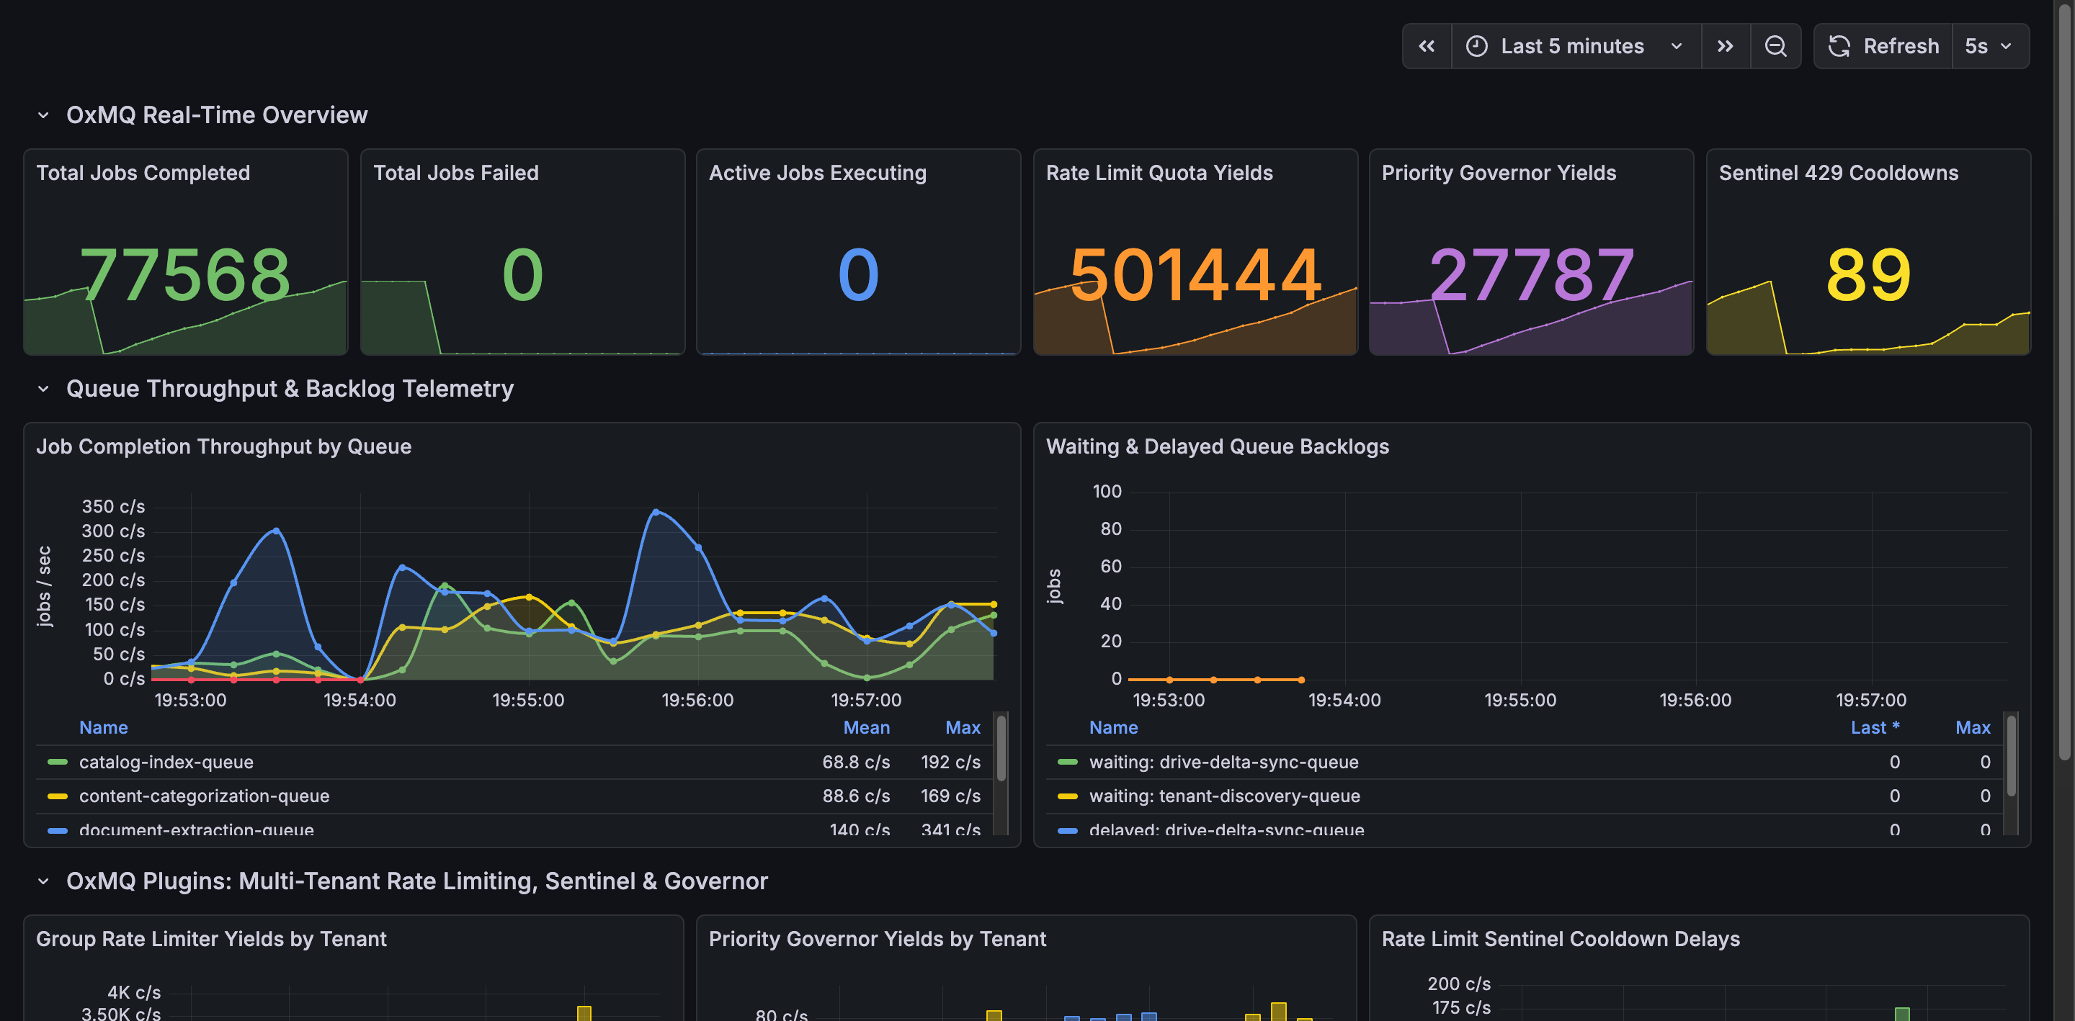Collapse the OxMQ Real-Time Overview row
This screenshot has width=2075, height=1021.
(43, 115)
